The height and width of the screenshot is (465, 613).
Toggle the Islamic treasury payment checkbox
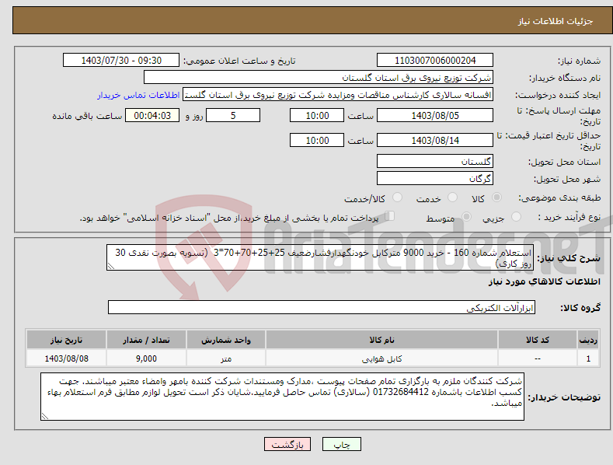[x=389, y=216]
